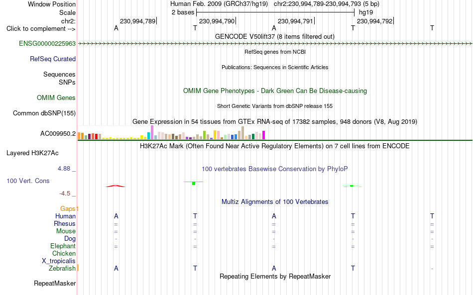The image size is (473, 295).
Task: Click the chr2:230,994,789-230,994,793 window position text
Action: point(327,4)
